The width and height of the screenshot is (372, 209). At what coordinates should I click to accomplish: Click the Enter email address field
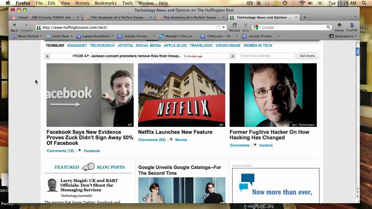[x=268, y=56]
